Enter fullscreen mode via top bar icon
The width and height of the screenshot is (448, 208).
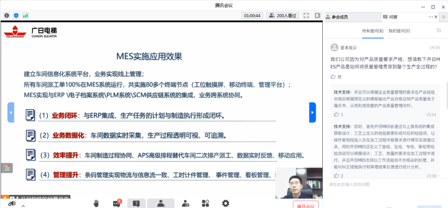(x=306, y=15)
